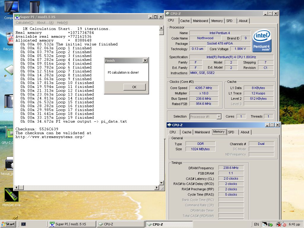Image resolution: width=304 pixels, height=228 pixels.
Task: Click the tray network icon with red X
Action: click(278, 224)
